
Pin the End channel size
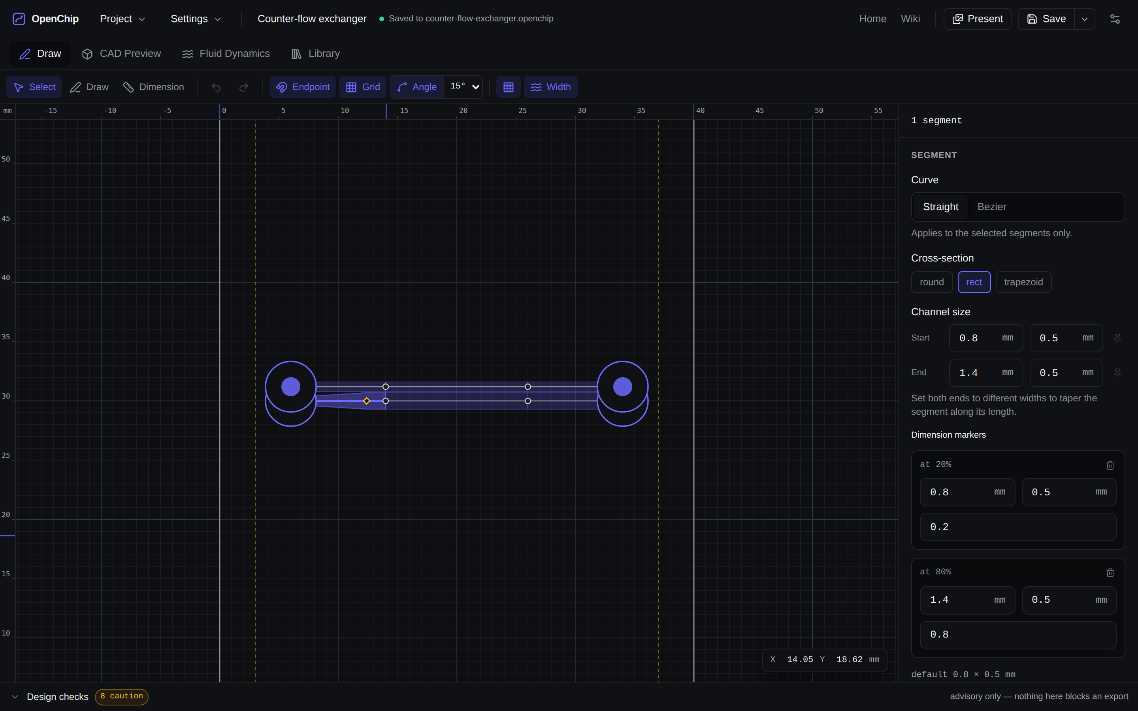click(x=1117, y=373)
